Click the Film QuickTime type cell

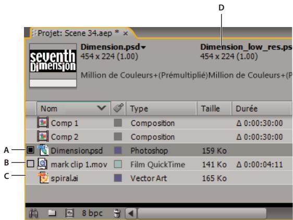point(158,164)
